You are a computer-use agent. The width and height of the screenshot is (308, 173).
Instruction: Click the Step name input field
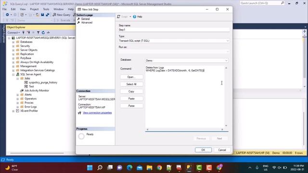(174, 30)
